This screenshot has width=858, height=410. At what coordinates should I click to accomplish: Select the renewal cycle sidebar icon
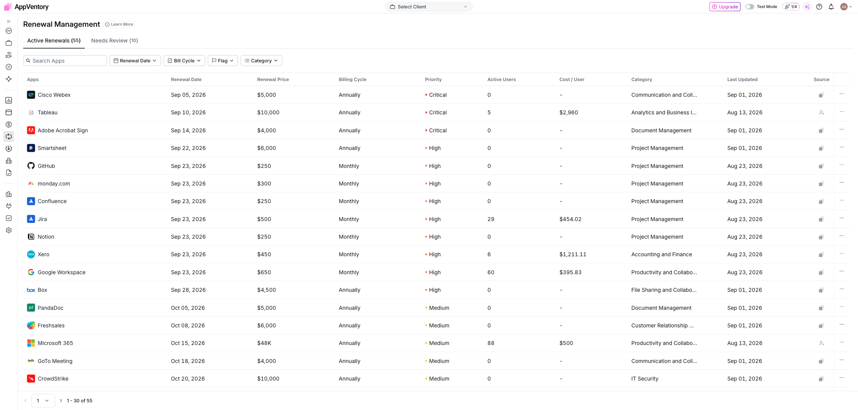click(8, 137)
